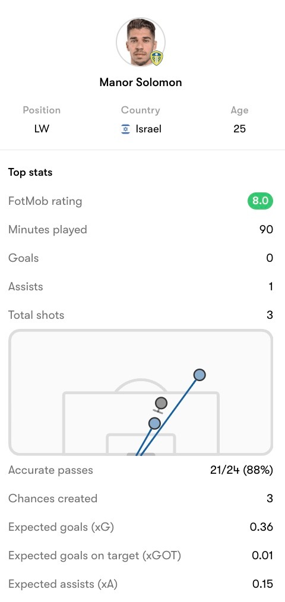This screenshot has height=602, width=285.
Task: Click the Israel flag icon
Action: coord(126,129)
